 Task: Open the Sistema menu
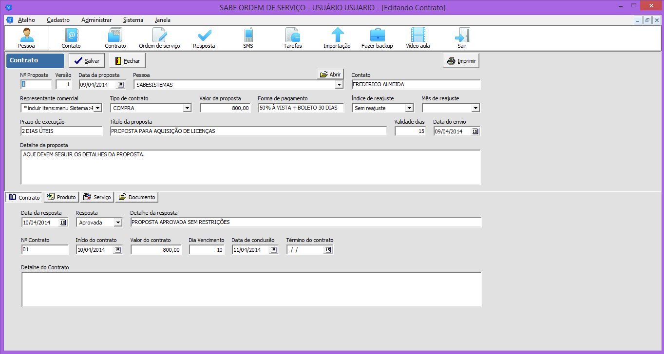tap(133, 20)
